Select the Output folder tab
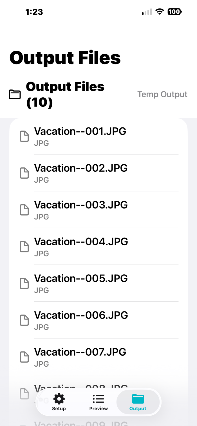The image size is (197, 426). [x=138, y=402]
